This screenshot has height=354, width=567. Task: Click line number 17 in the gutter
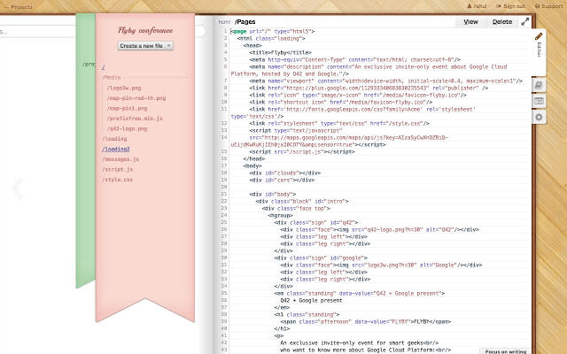coord(224,165)
